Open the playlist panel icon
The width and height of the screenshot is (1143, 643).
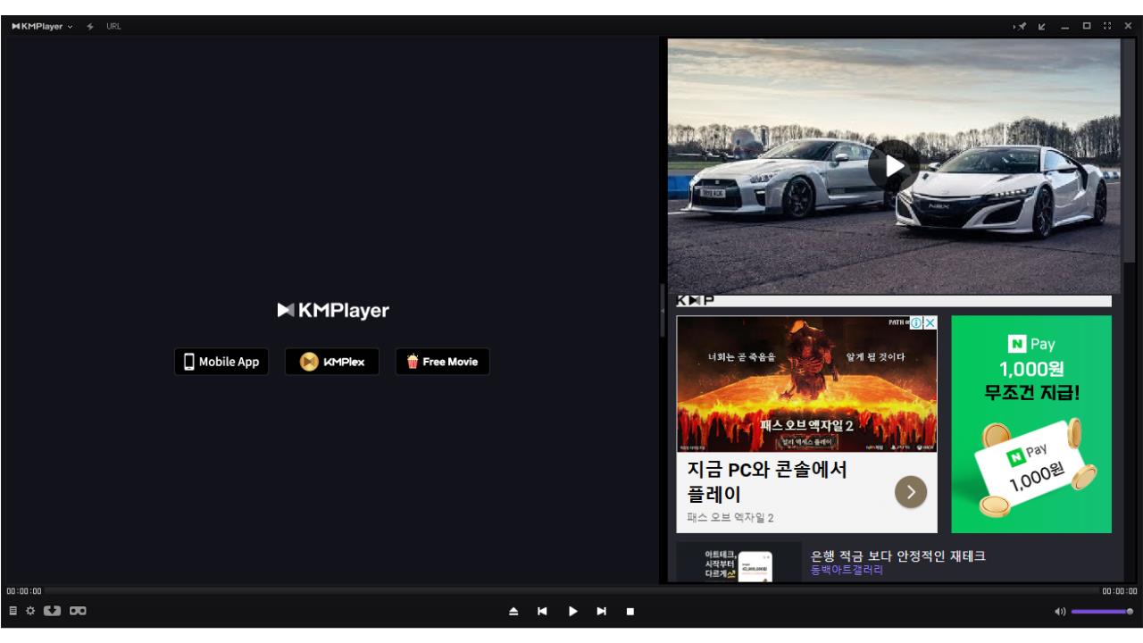point(13,614)
